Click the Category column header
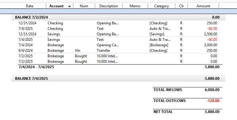 click(x=161, y=6)
